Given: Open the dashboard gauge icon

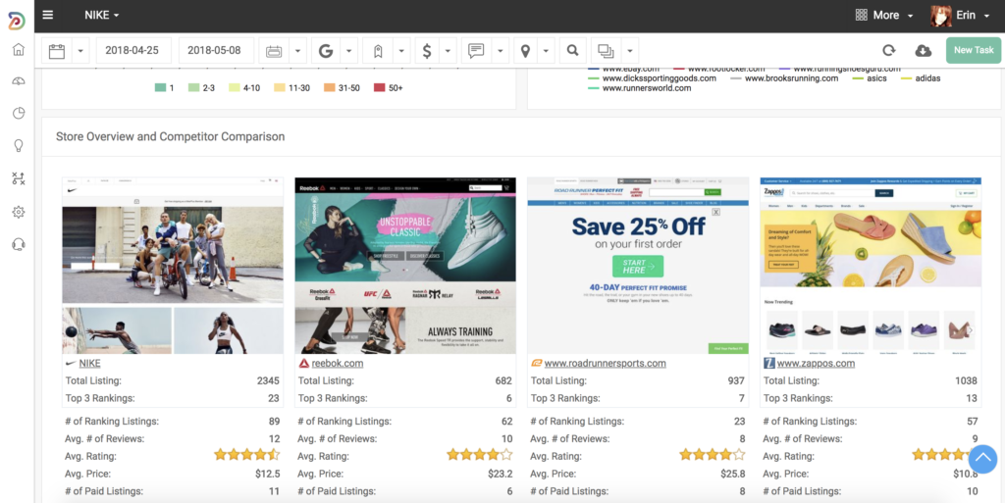Looking at the screenshot, I should coord(19,81).
